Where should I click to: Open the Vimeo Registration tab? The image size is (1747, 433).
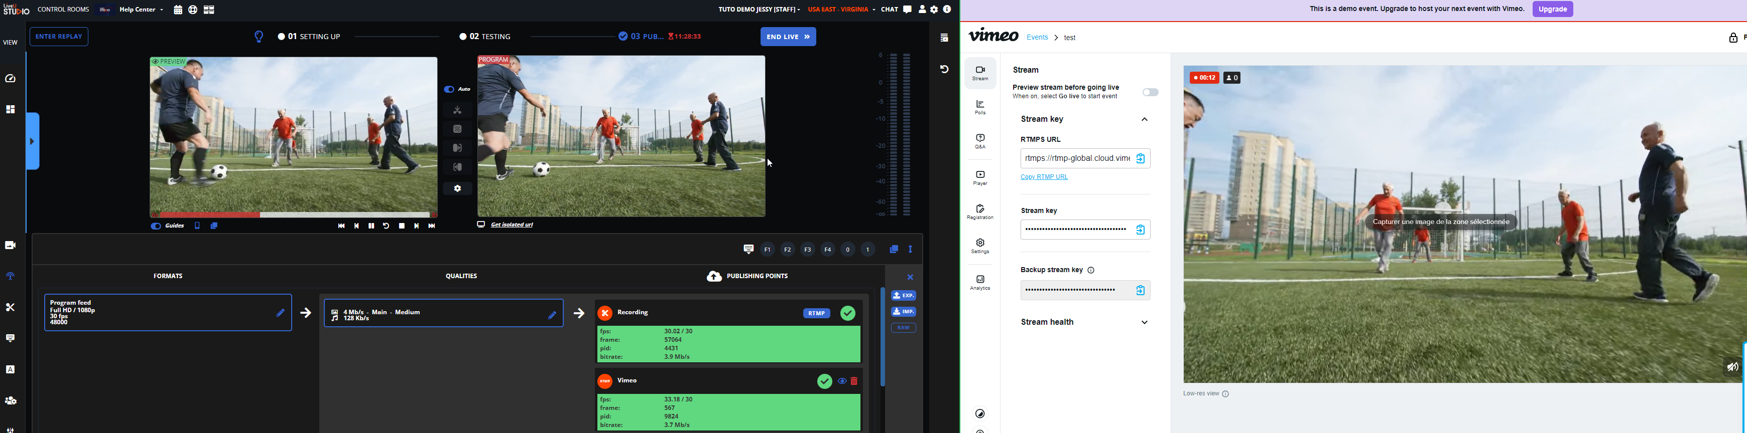(980, 212)
